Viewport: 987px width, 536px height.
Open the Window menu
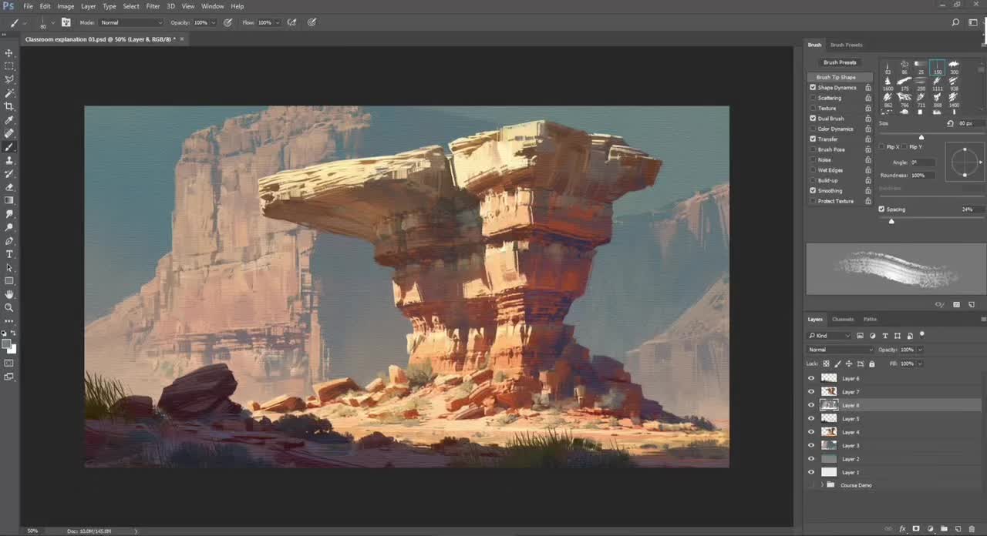[213, 6]
